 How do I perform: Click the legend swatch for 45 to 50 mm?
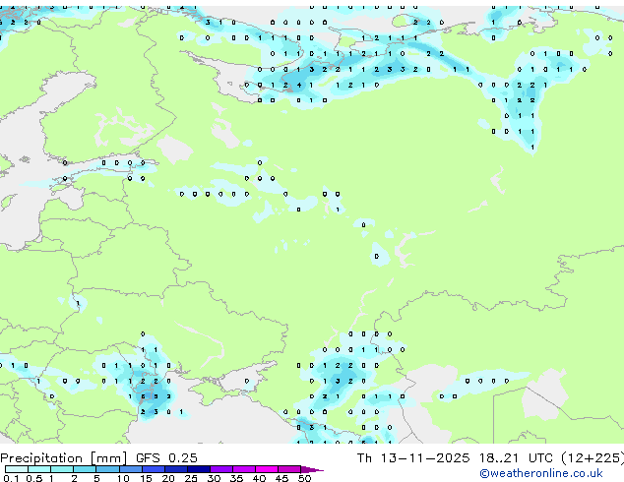click(x=289, y=469)
